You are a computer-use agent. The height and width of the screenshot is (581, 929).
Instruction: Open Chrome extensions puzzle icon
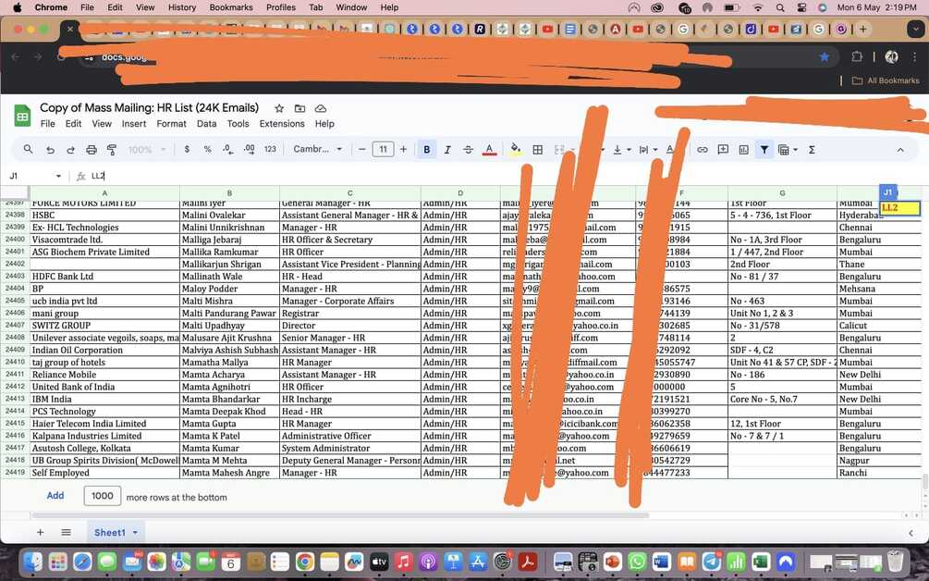[x=857, y=57]
